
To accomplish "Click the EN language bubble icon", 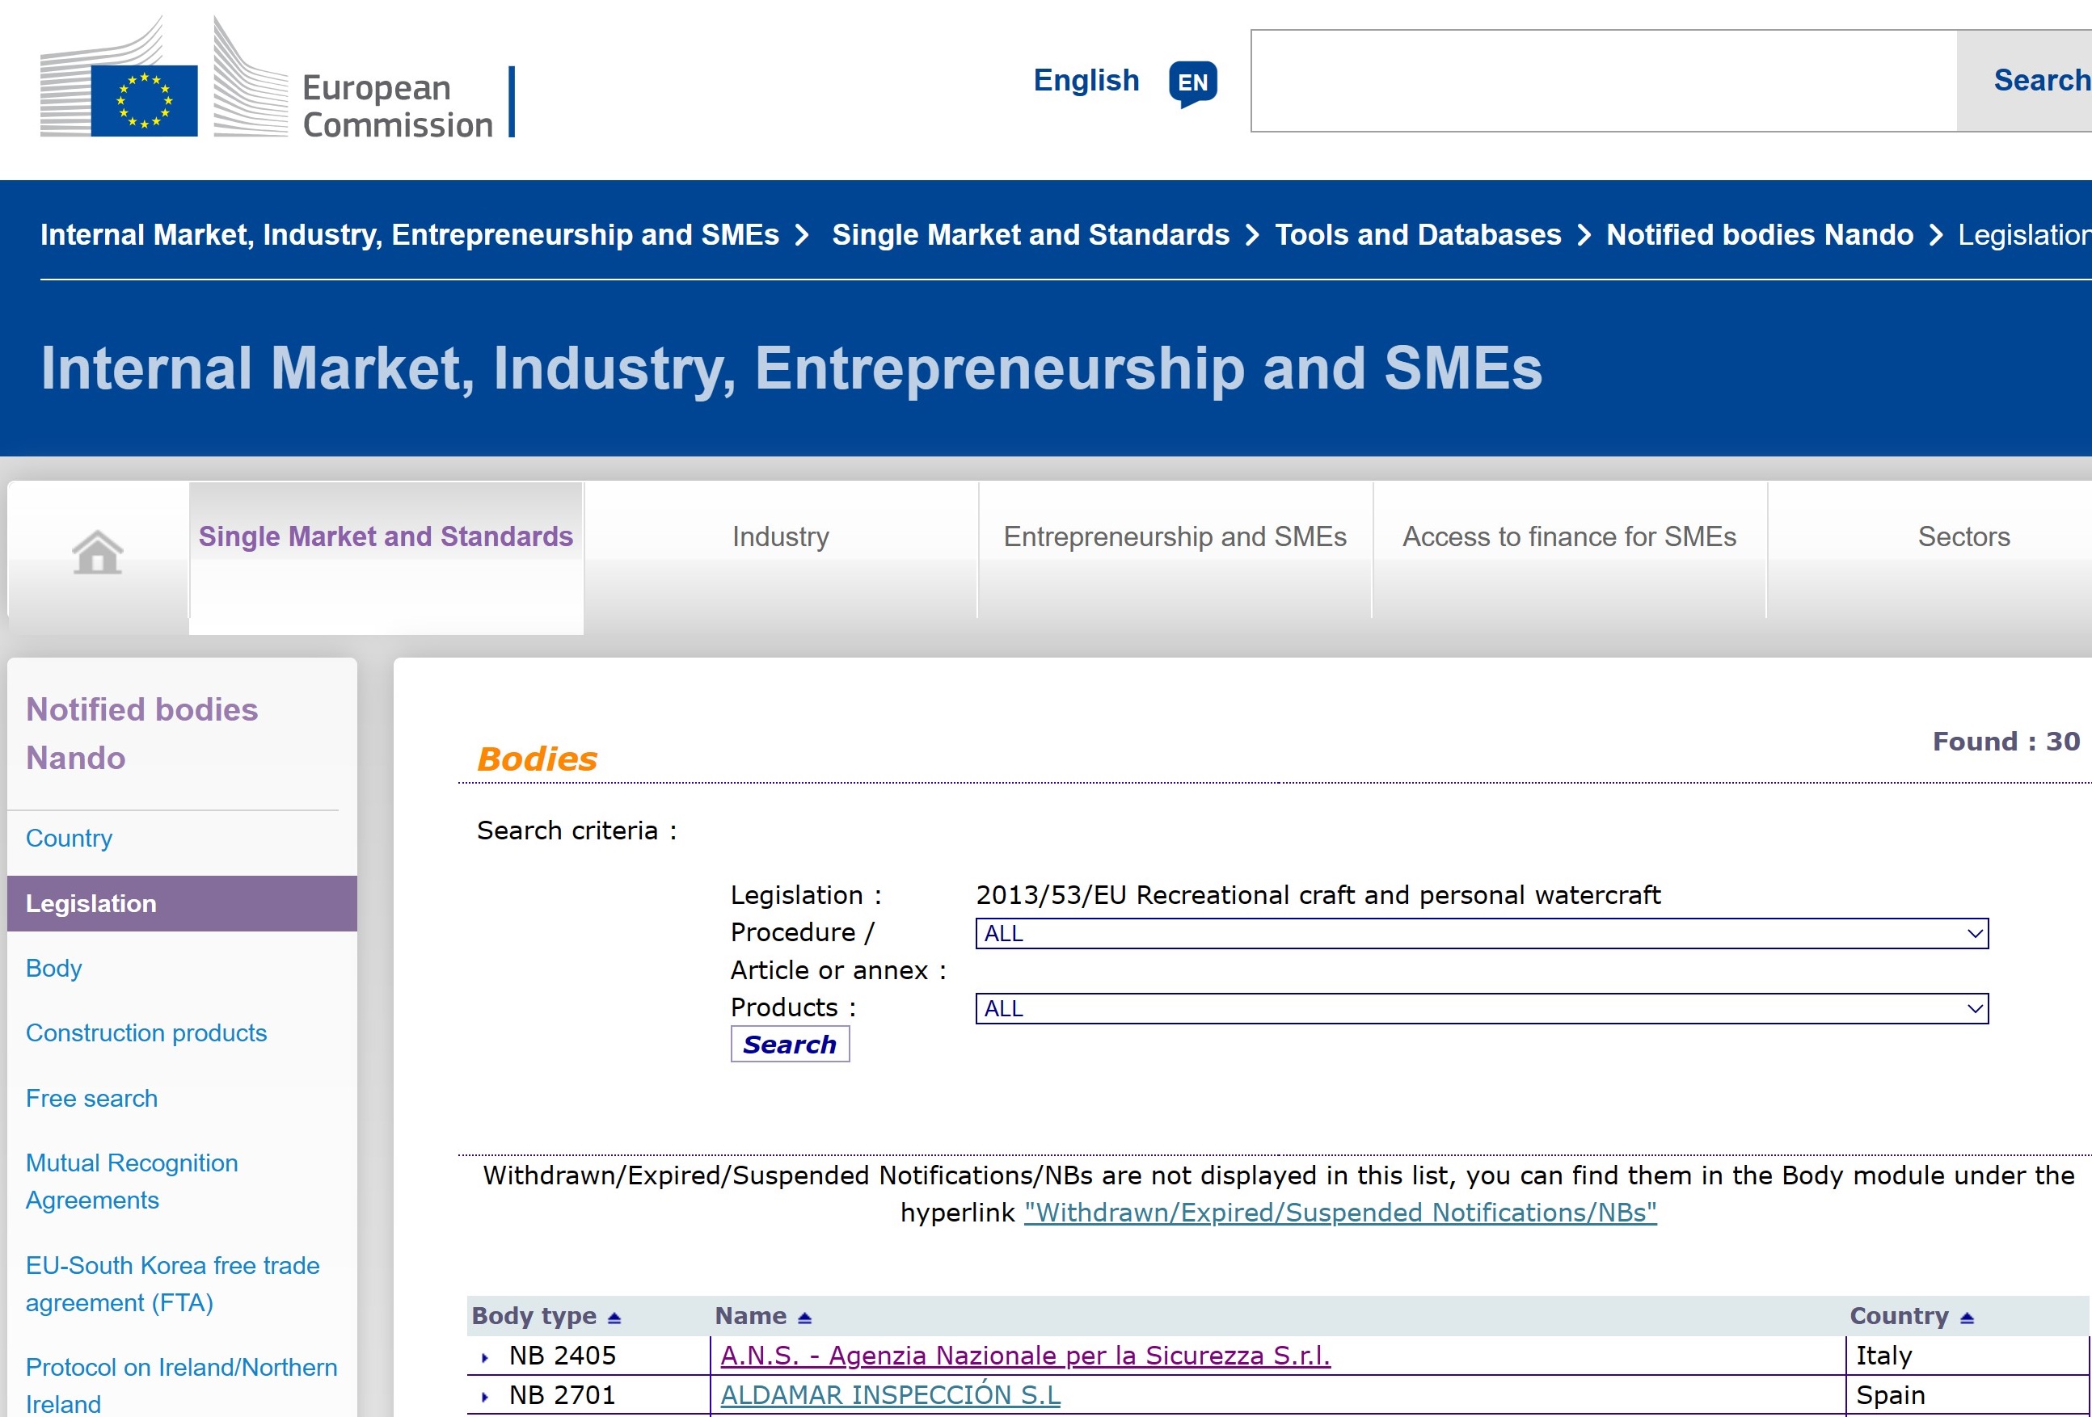I will coord(1193,82).
